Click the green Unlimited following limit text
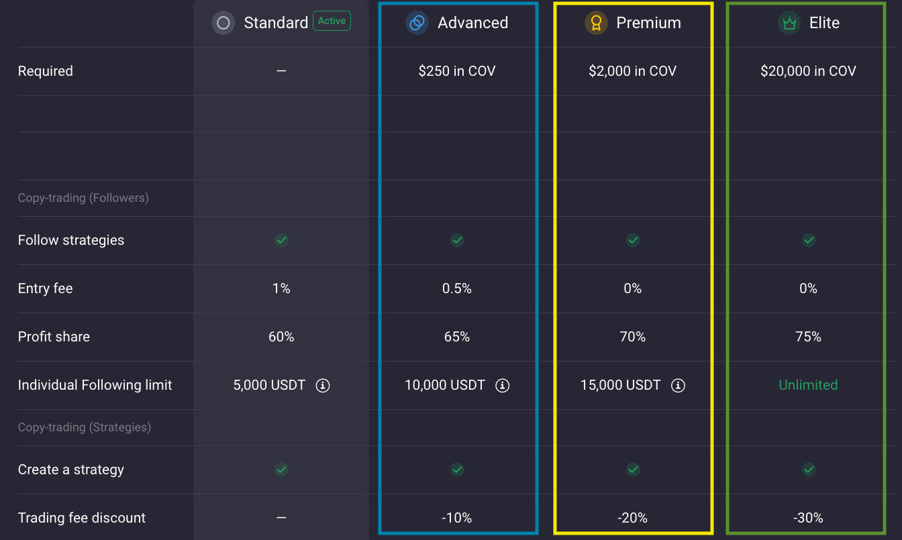 pos(808,386)
